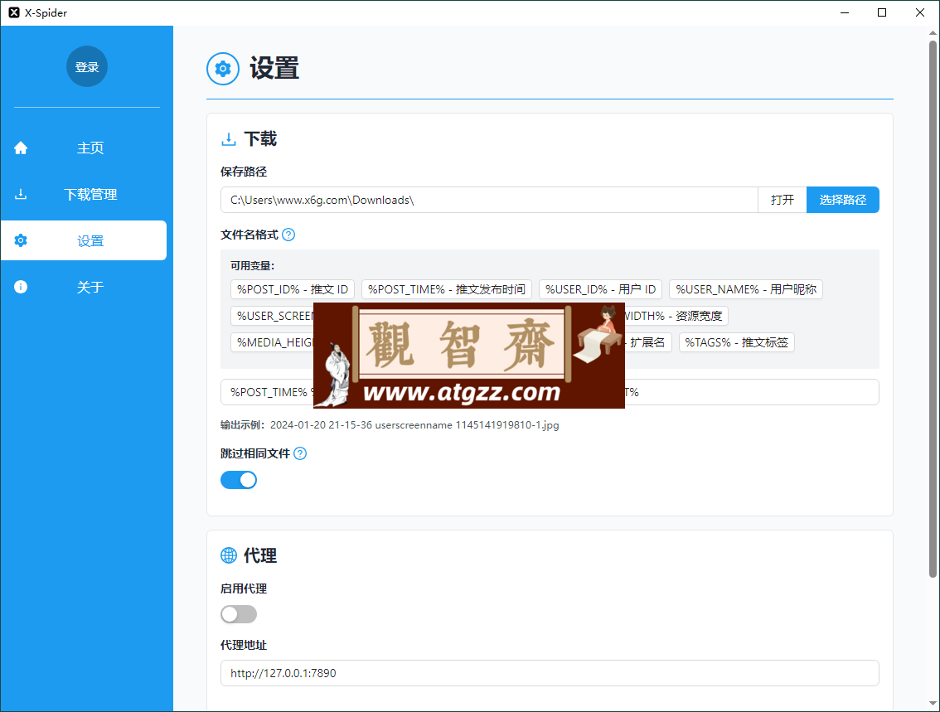Screen dimensions: 940x712
Task: Toggle off 跳过相同文件 switch
Action: [239, 480]
